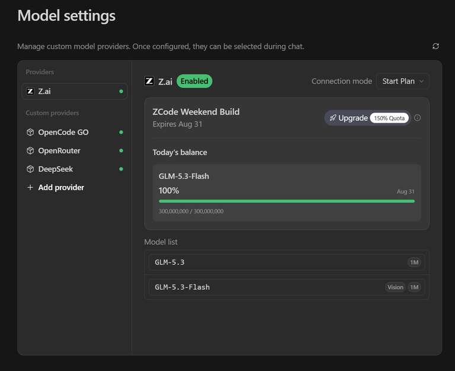Screen dimensions: 455x371
Task: Click the 100% balance value
Action: (x=169, y=191)
